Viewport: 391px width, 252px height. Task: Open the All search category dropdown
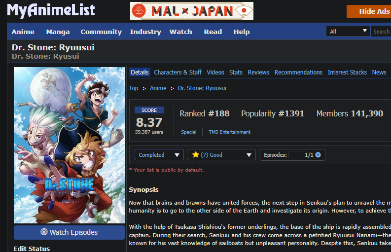348,32
